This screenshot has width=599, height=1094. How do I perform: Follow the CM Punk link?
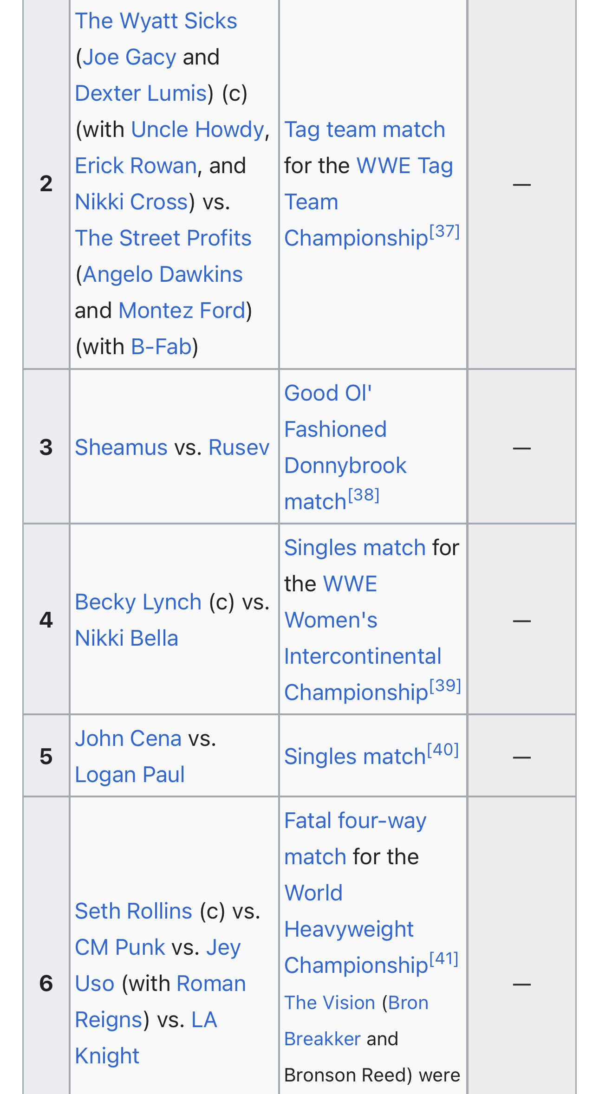tap(120, 947)
